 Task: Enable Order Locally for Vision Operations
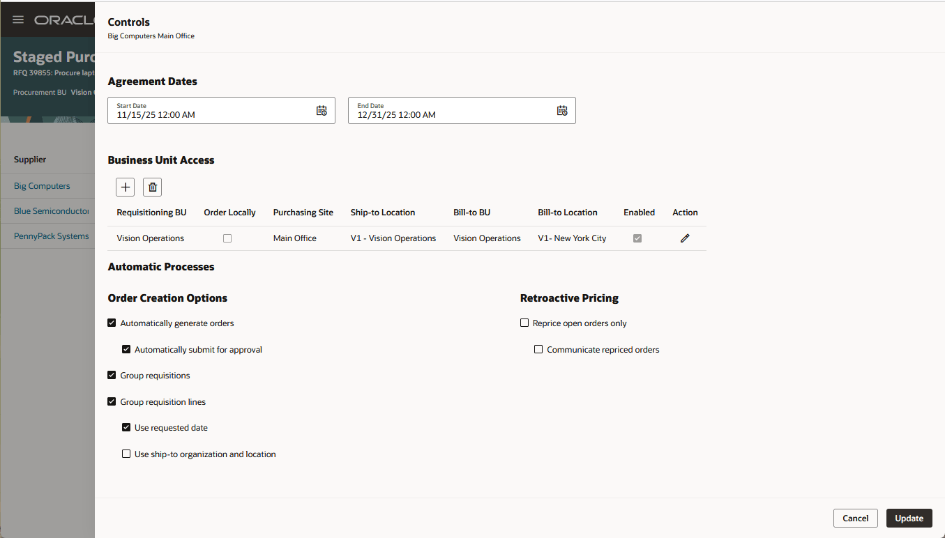[x=227, y=238]
